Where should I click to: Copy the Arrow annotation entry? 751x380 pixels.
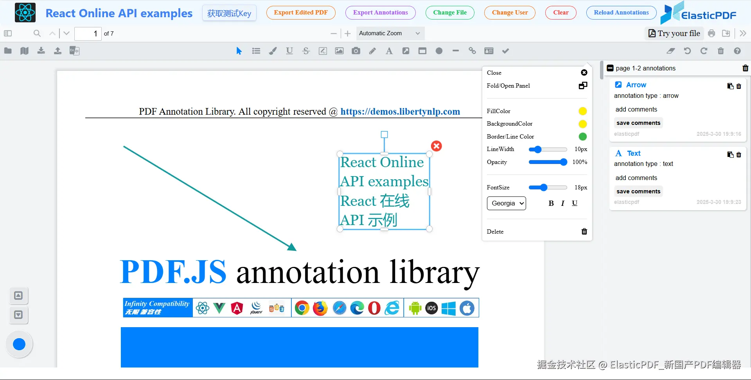[x=730, y=86]
